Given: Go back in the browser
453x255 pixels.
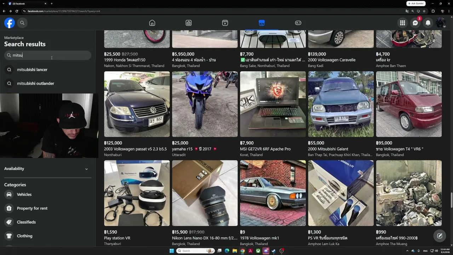Looking at the screenshot, I should [4, 11].
